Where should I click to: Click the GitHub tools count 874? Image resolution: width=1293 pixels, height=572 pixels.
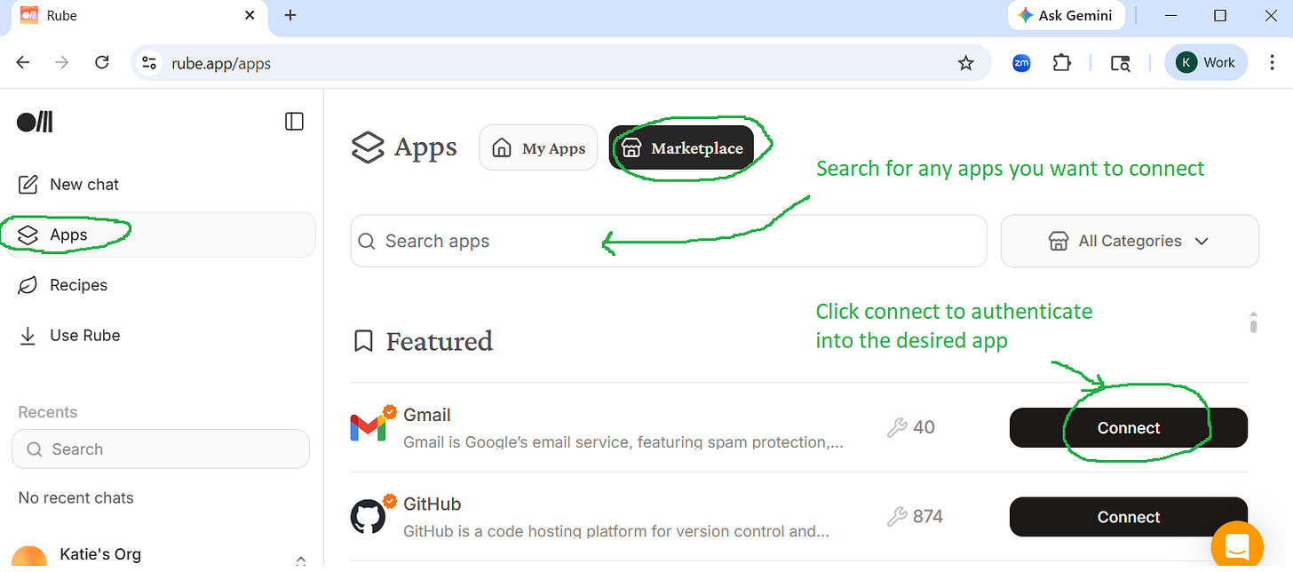927,516
